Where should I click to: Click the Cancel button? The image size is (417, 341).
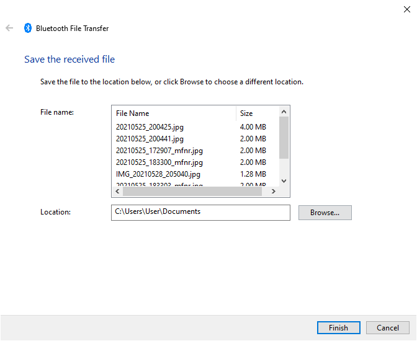point(387,328)
